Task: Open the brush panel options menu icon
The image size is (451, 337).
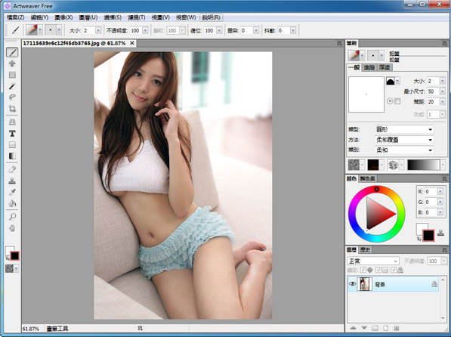Action: click(x=445, y=44)
